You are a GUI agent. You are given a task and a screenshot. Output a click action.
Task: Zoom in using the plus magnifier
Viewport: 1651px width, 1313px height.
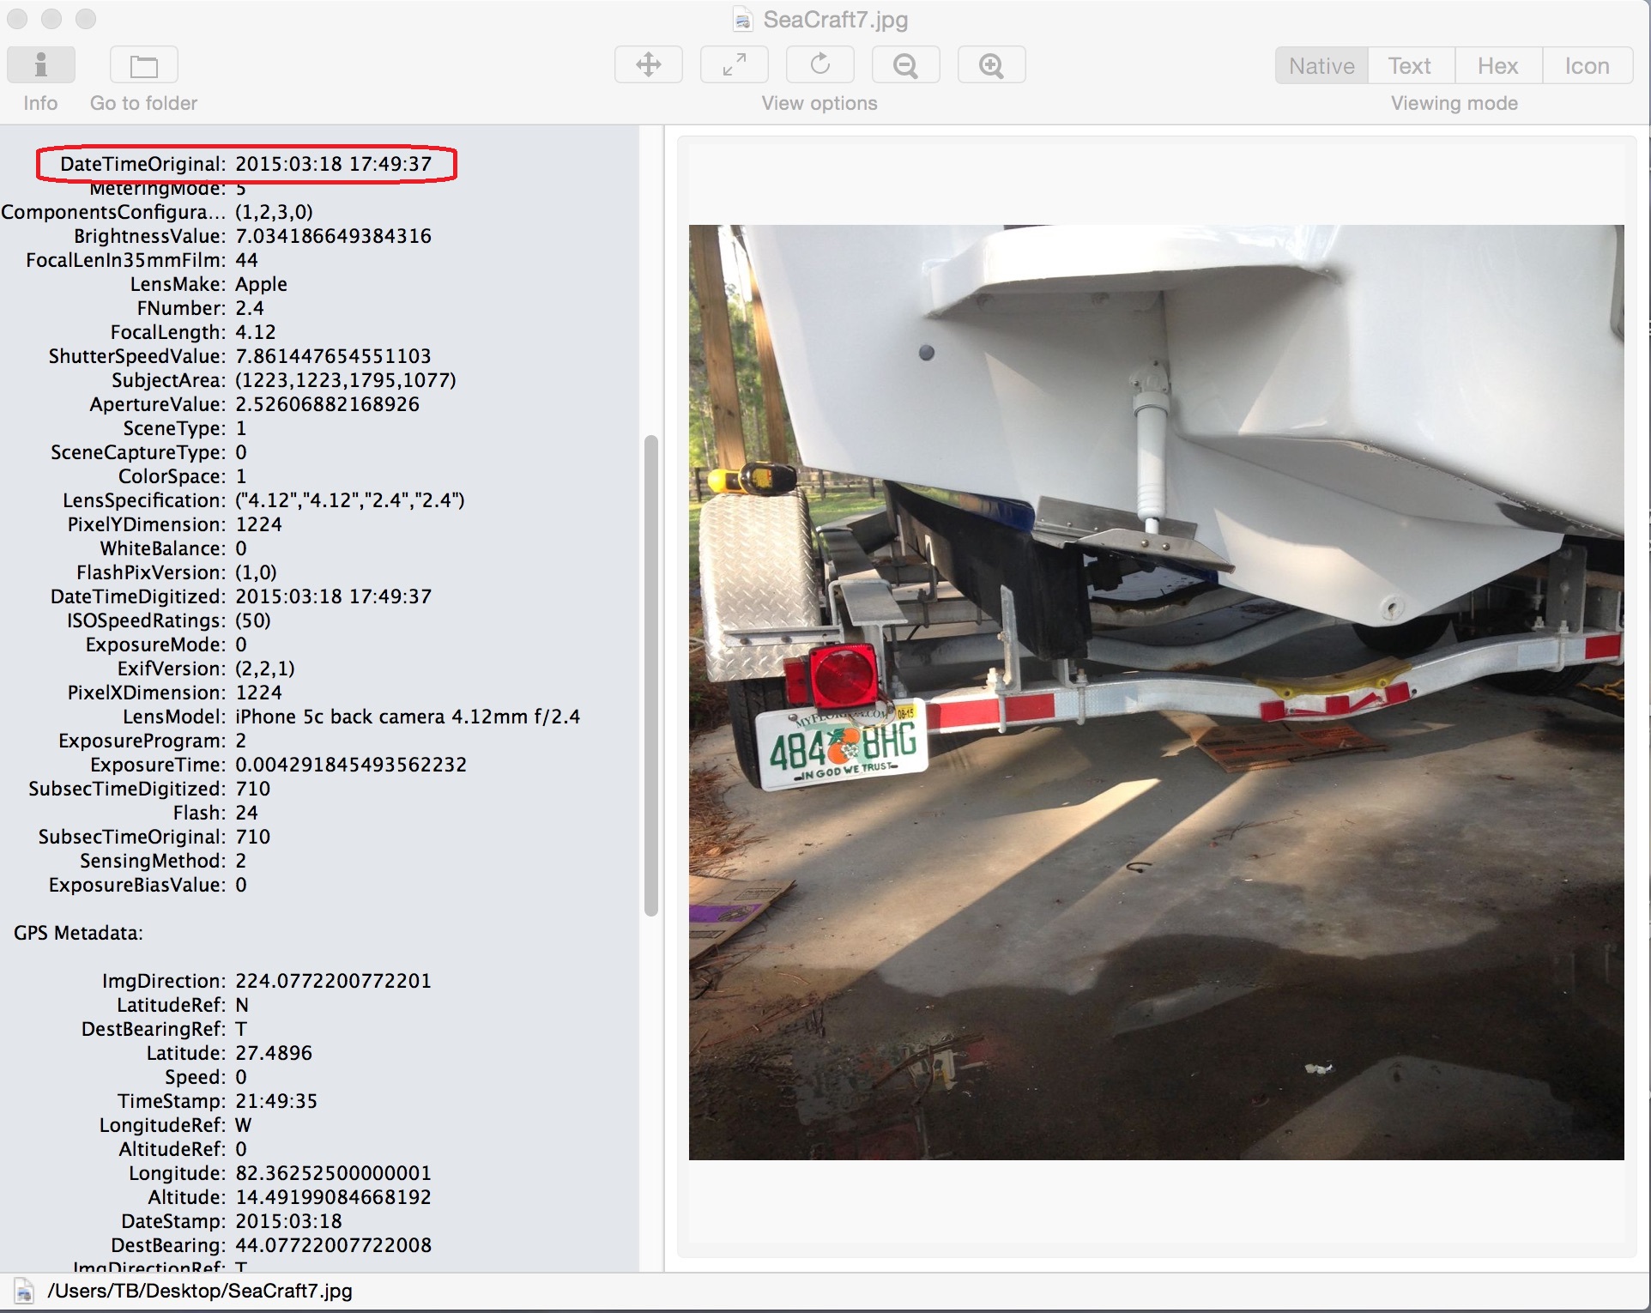[991, 65]
